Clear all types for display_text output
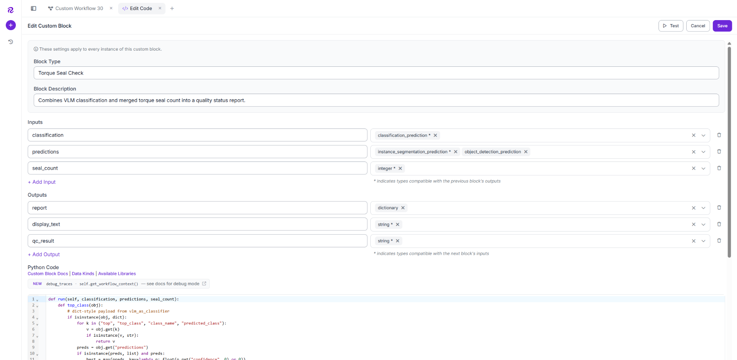 click(x=693, y=224)
